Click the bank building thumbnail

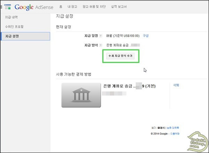pyautogui.click(x=81, y=95)
